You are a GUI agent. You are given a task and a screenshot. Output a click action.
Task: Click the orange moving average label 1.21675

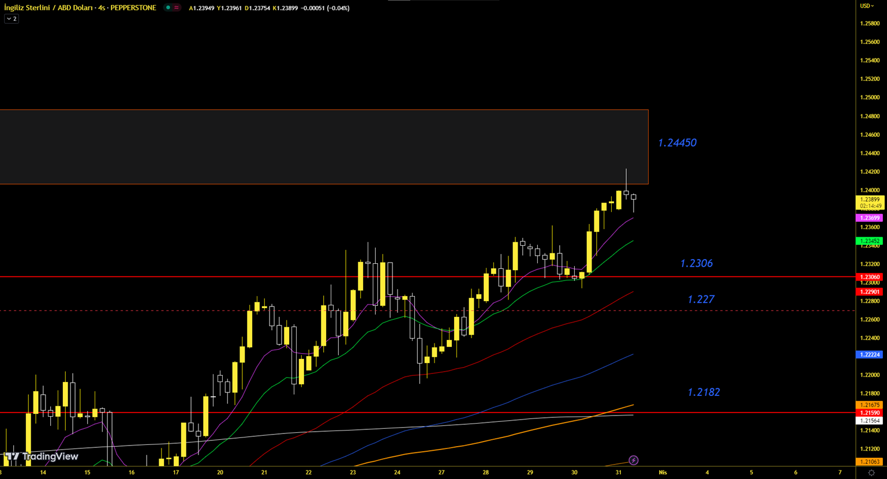[870, 405]
